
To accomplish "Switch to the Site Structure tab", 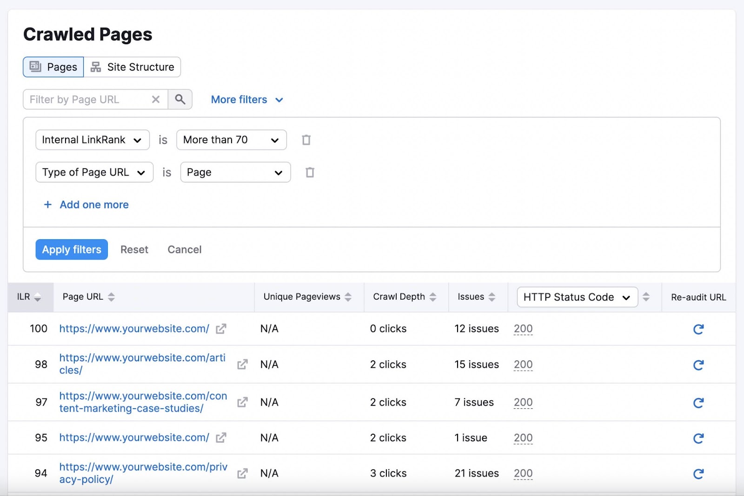I will pyautogui.click(x=133, y=66).
